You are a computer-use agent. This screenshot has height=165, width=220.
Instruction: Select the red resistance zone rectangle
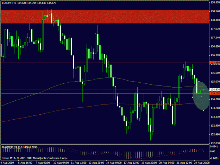tap(105, 17)
